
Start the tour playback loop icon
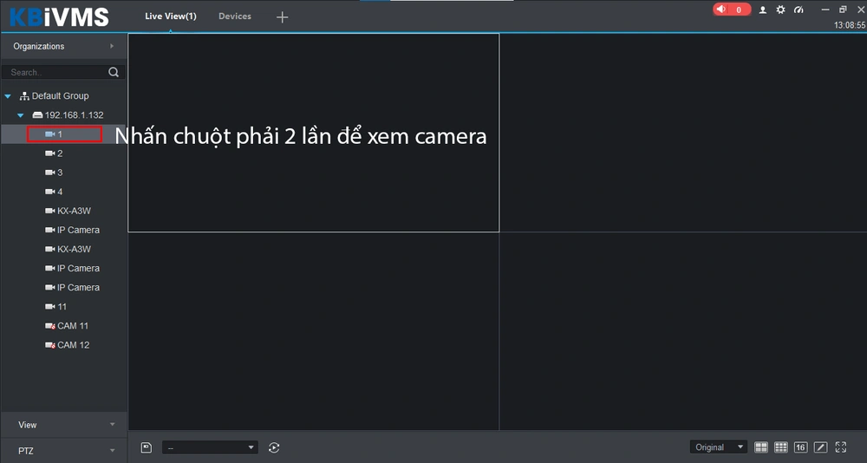pos(274,447)
